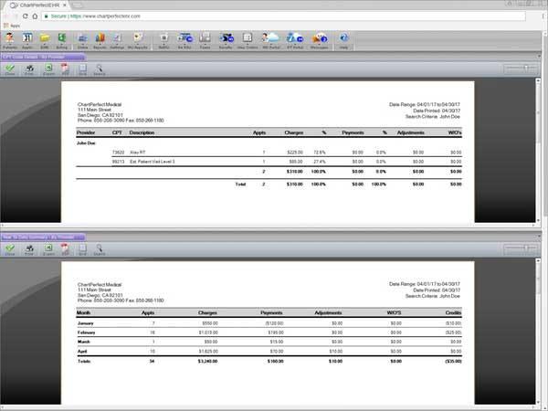Click the browser home button
Image resolution: width=548 pixels, height=411 pixels.
(35, 16)
